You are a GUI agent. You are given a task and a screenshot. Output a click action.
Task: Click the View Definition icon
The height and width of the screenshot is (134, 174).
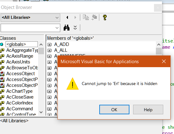[x=94, y=17]
